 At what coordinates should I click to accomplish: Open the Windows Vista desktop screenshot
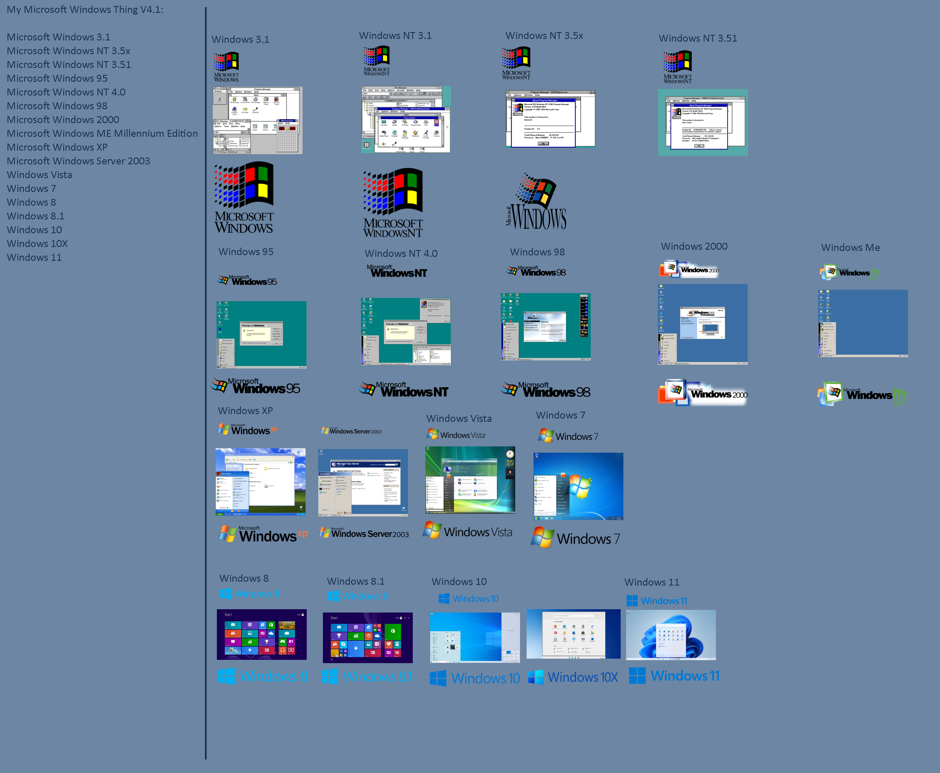pos(470,480)
